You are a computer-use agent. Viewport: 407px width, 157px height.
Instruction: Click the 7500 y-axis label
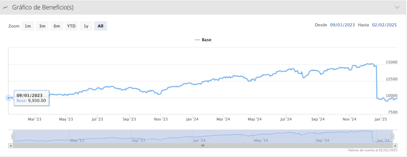393,112
